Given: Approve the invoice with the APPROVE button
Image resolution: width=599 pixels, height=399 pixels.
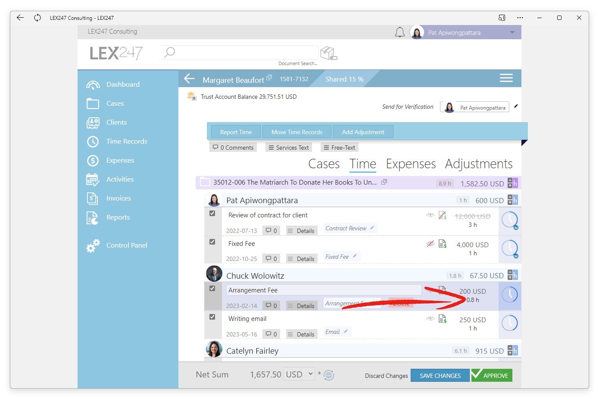Looking at the screenshot, I should tap(492, 375).
